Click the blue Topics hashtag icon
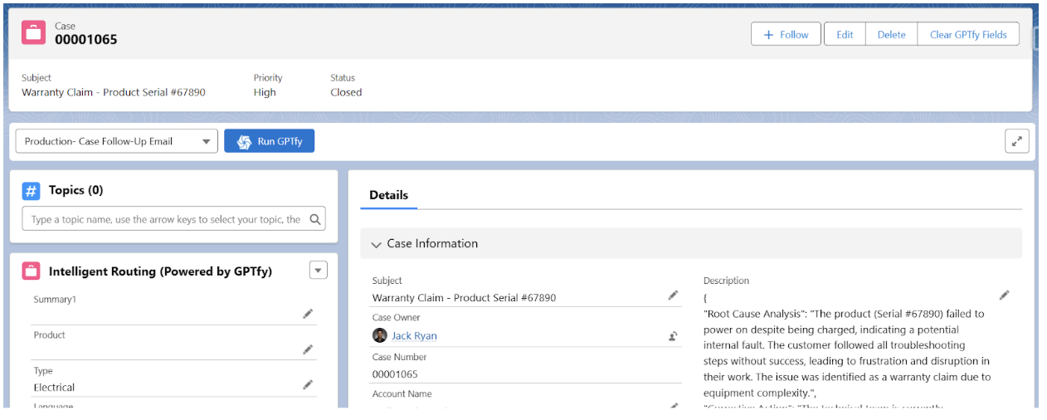 point(31,191)
